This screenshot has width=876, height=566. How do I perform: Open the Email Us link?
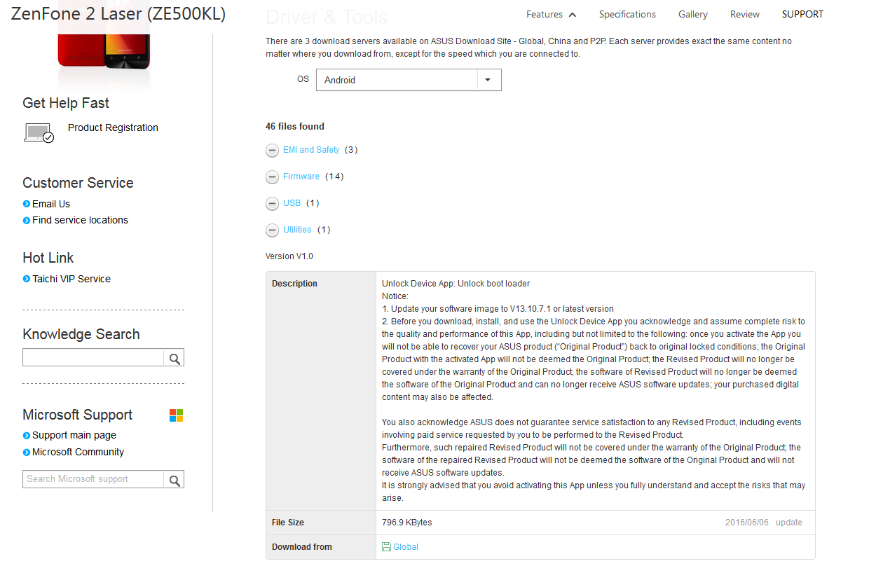pos(51,204)
